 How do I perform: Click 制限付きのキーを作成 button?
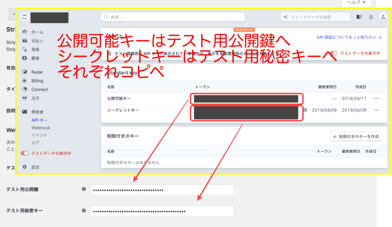click(x=356, y=136)
